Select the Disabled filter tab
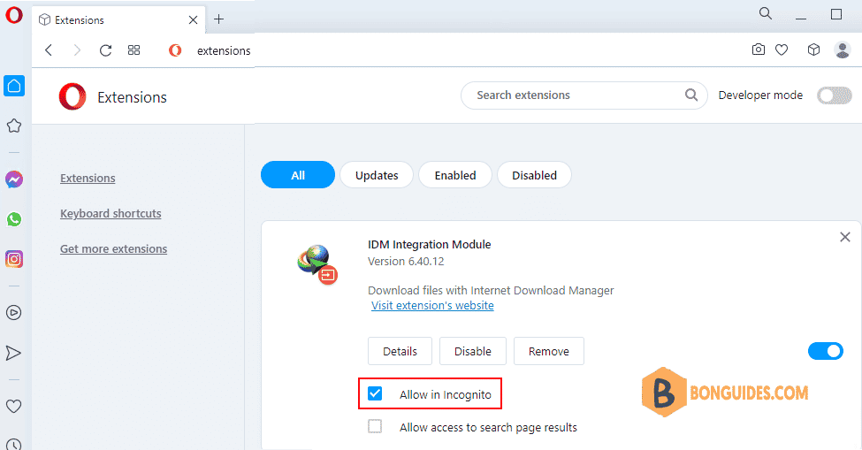The height and width of the screenshot is (450, 862). [x=534, y=175]
